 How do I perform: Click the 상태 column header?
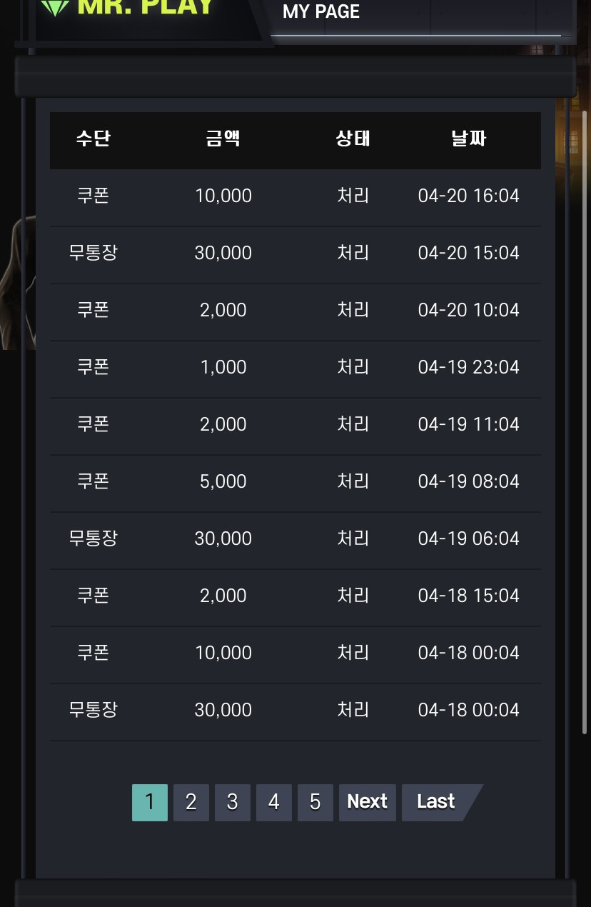(x=353, y=139)
